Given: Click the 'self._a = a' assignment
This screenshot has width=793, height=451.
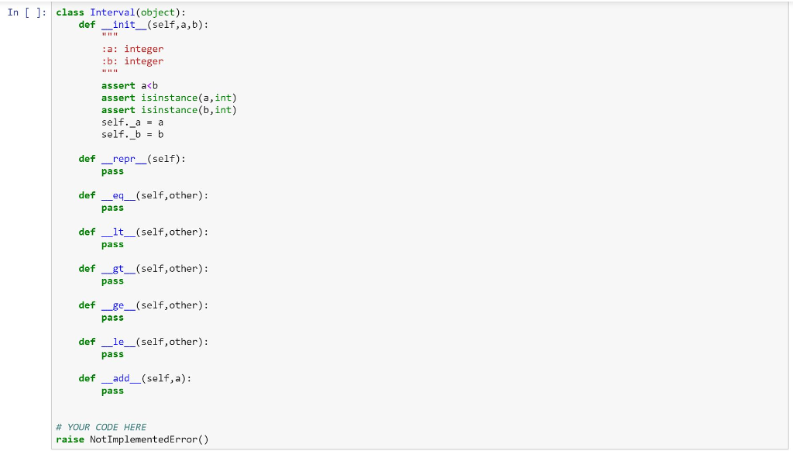Looking at the screenshot, I should point(132,122).
